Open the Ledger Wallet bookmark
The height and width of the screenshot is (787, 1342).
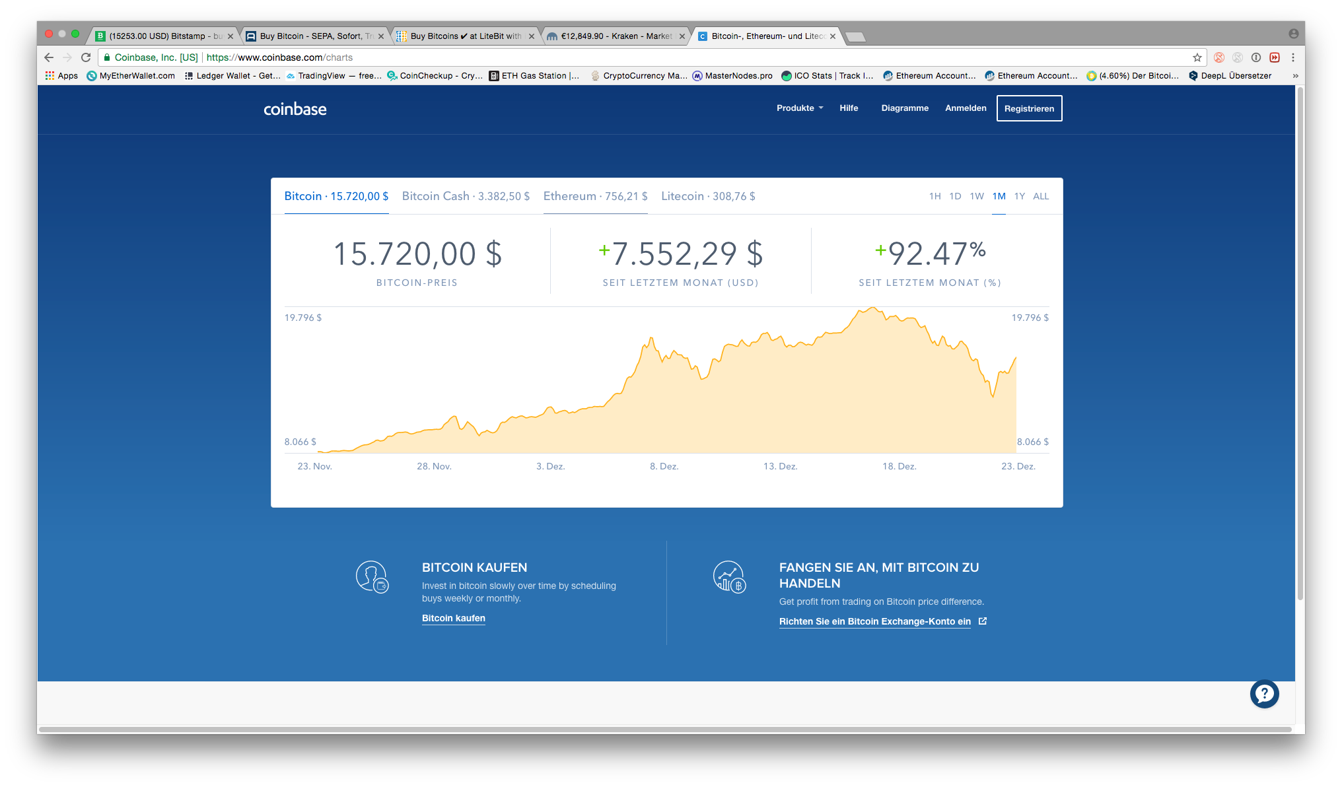232,76
